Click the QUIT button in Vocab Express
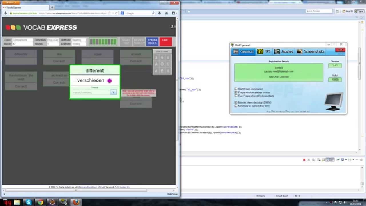The width and height of the screenshot is (366, 206). pos(166,42)
